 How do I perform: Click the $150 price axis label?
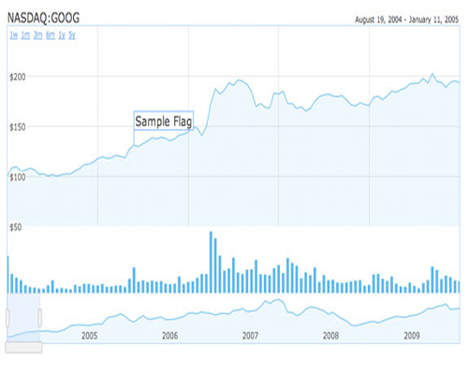pos(18,127)
